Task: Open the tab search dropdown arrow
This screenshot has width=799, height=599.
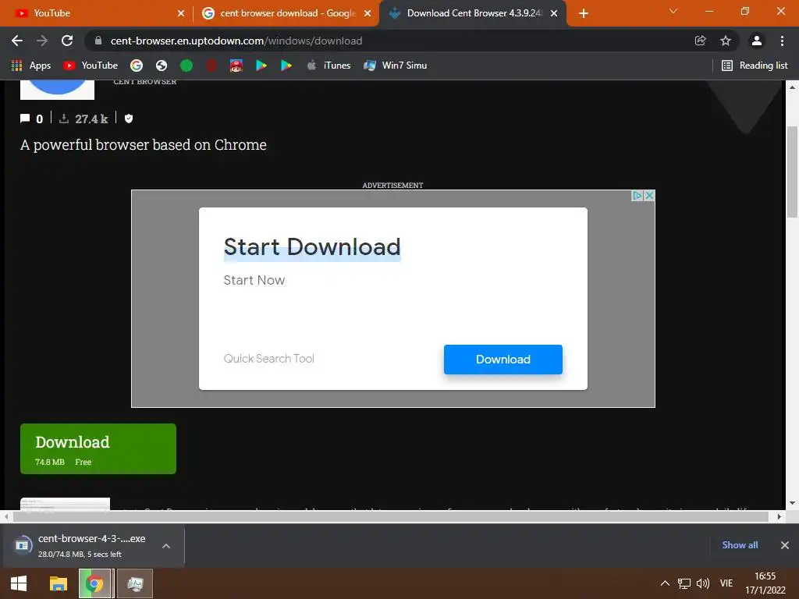Action: (x=673, y=11)
